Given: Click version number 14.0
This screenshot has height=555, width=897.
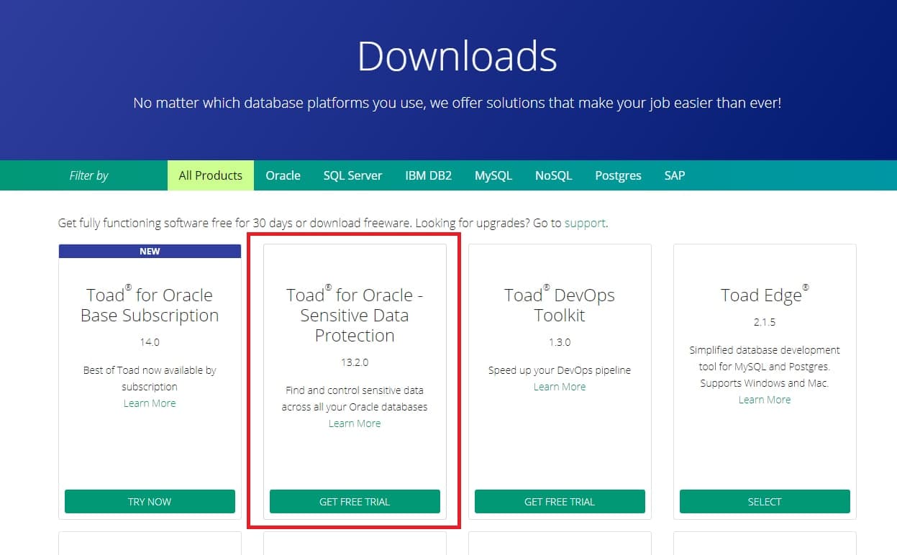Looking at the screenshot, I should tap(150, 342).
